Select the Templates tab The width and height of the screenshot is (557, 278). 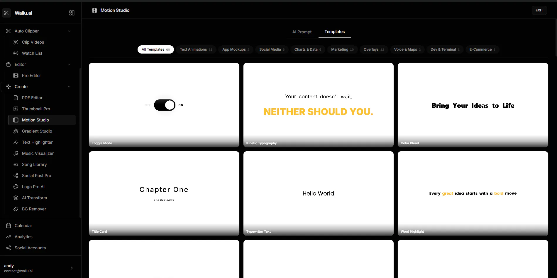(x=335, y=32)
